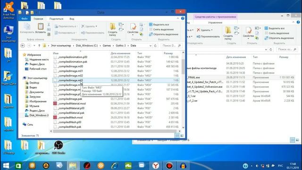Viewport: 302px width, 170px height.
Task: Open the Переместить в dropdown in Data window
Action: tap(66, 26)
